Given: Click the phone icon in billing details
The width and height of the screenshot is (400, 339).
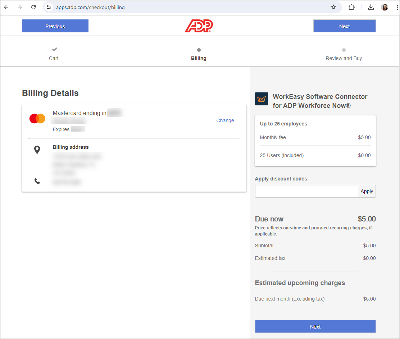Looking at the screenshot, I should point(37,181).
